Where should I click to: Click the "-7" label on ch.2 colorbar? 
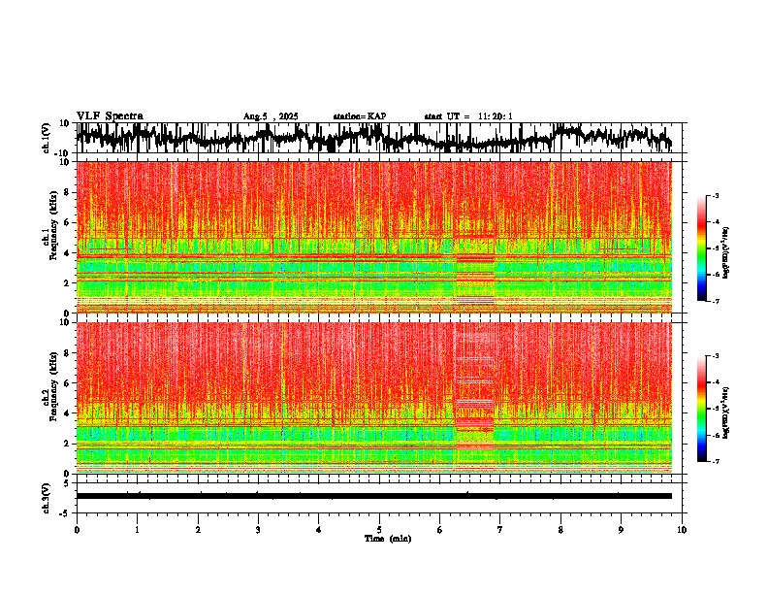715,461
